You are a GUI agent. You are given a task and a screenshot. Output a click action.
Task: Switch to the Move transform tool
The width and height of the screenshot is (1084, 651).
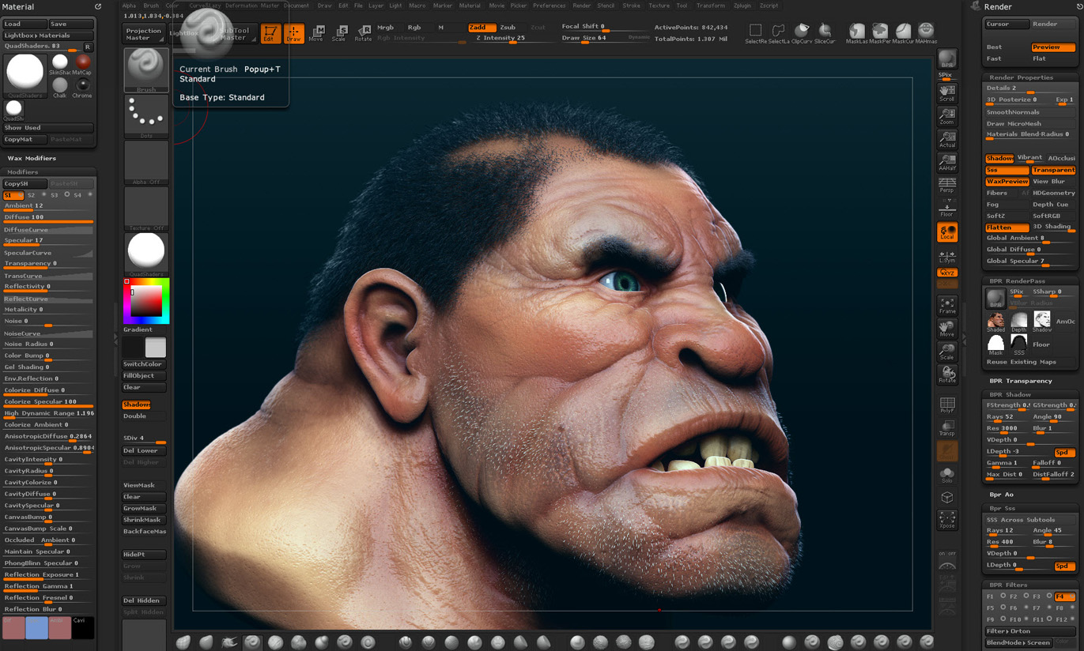[x=317, y=33]
